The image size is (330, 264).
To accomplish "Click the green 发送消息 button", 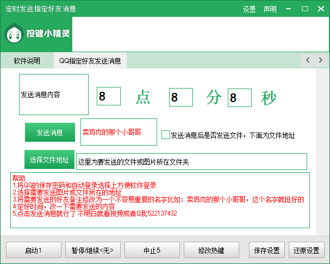I will point(50,133).
